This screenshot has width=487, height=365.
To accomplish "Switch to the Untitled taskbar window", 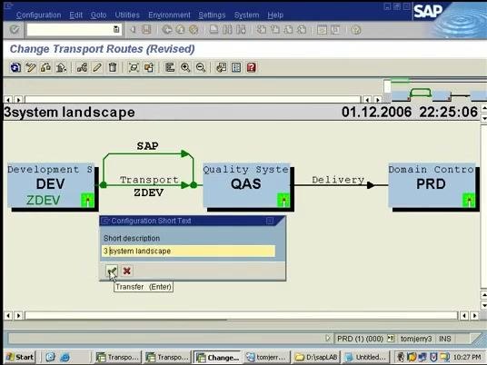I will (366, 357).
